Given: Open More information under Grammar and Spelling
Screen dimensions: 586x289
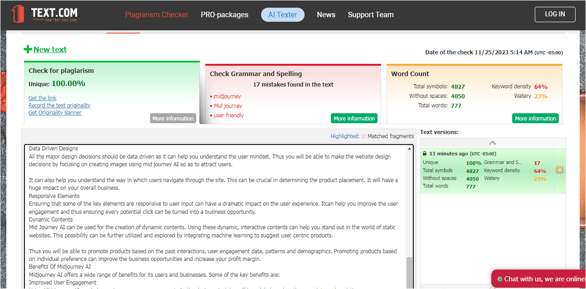Looking at the screenshot, I should (354, 118).
